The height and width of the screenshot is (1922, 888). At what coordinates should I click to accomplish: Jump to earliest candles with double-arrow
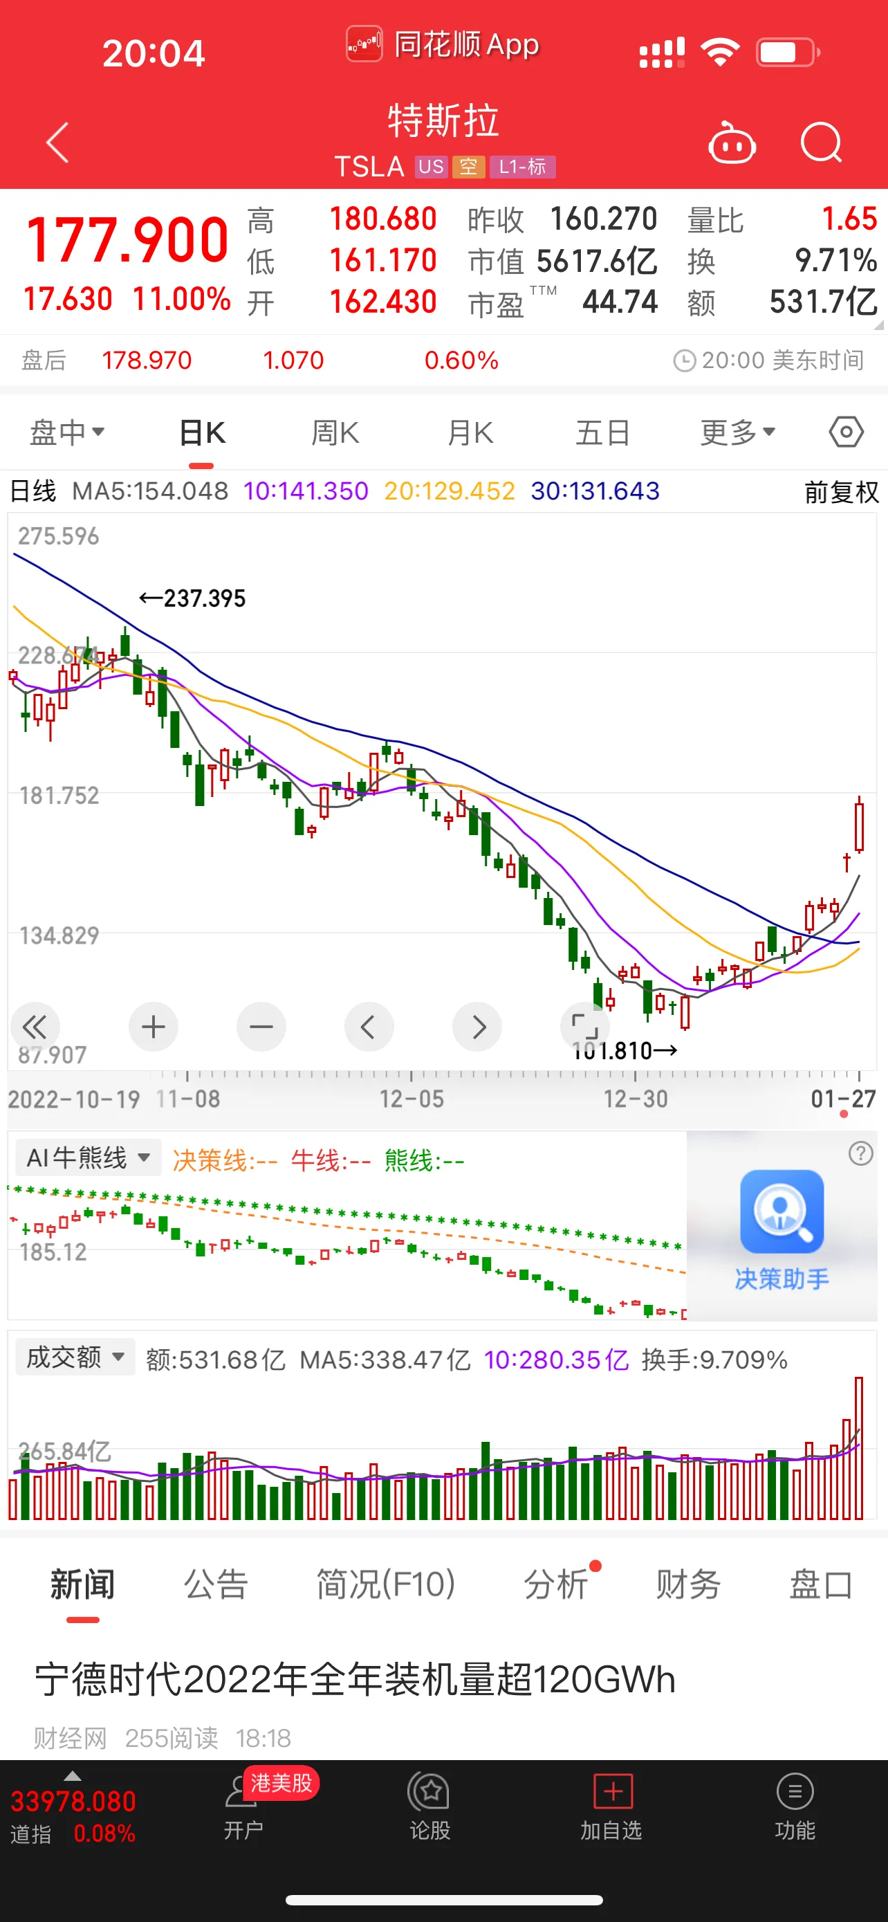tap(35, 1027)
